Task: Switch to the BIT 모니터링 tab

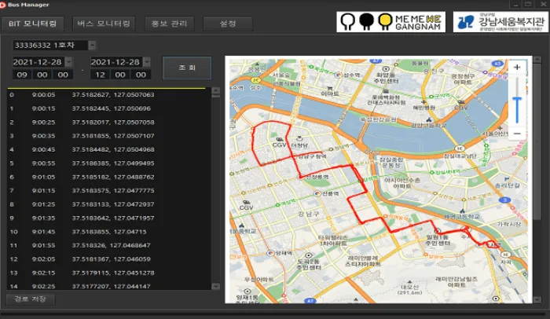Action: pos(32,24)
